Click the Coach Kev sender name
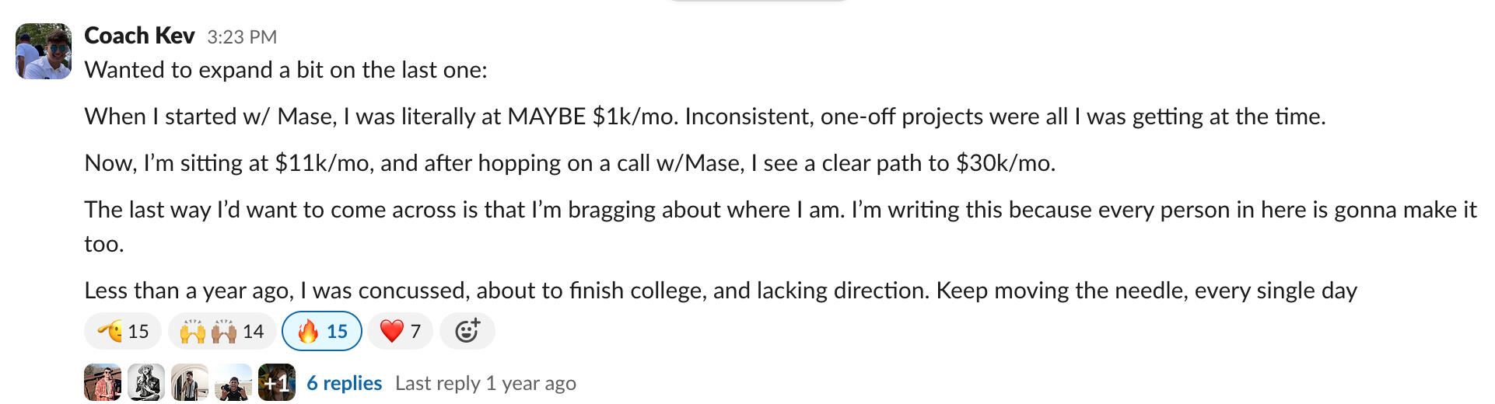The width and height of the screenshot is (1495, 404). click(x=139, y=36)
